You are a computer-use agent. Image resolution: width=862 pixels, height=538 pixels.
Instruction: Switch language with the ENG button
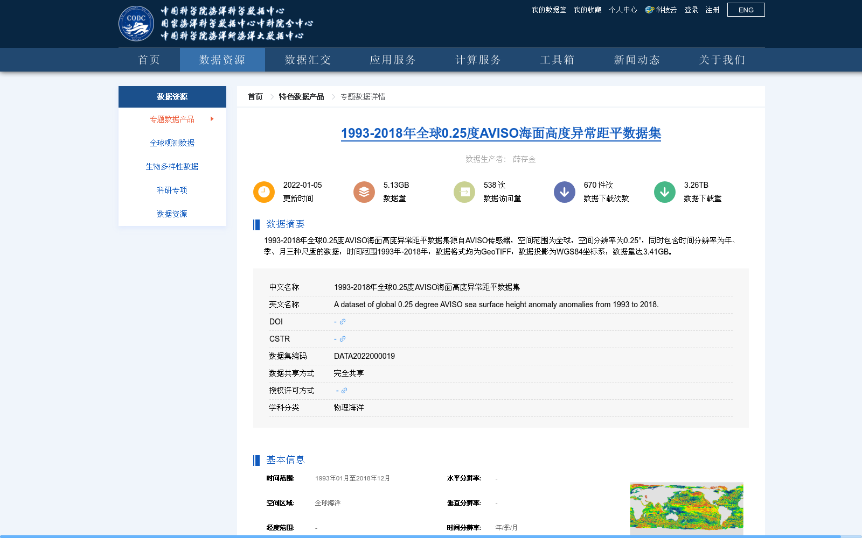pos(746,10)
